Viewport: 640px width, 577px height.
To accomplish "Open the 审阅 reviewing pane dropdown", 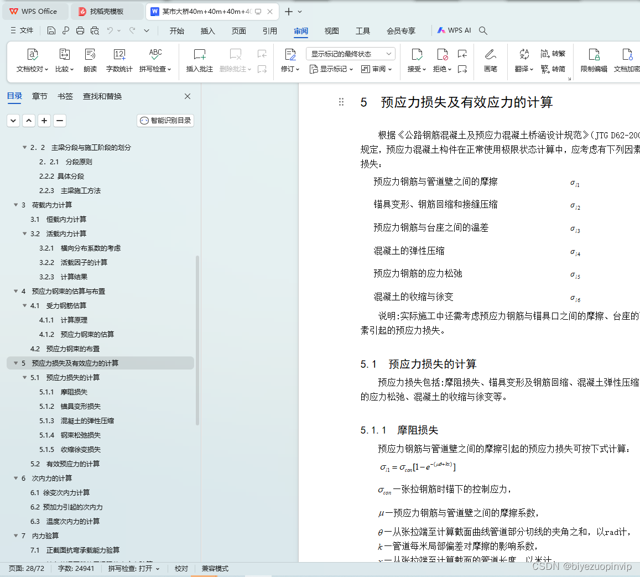I will click(x=376, y=69).
